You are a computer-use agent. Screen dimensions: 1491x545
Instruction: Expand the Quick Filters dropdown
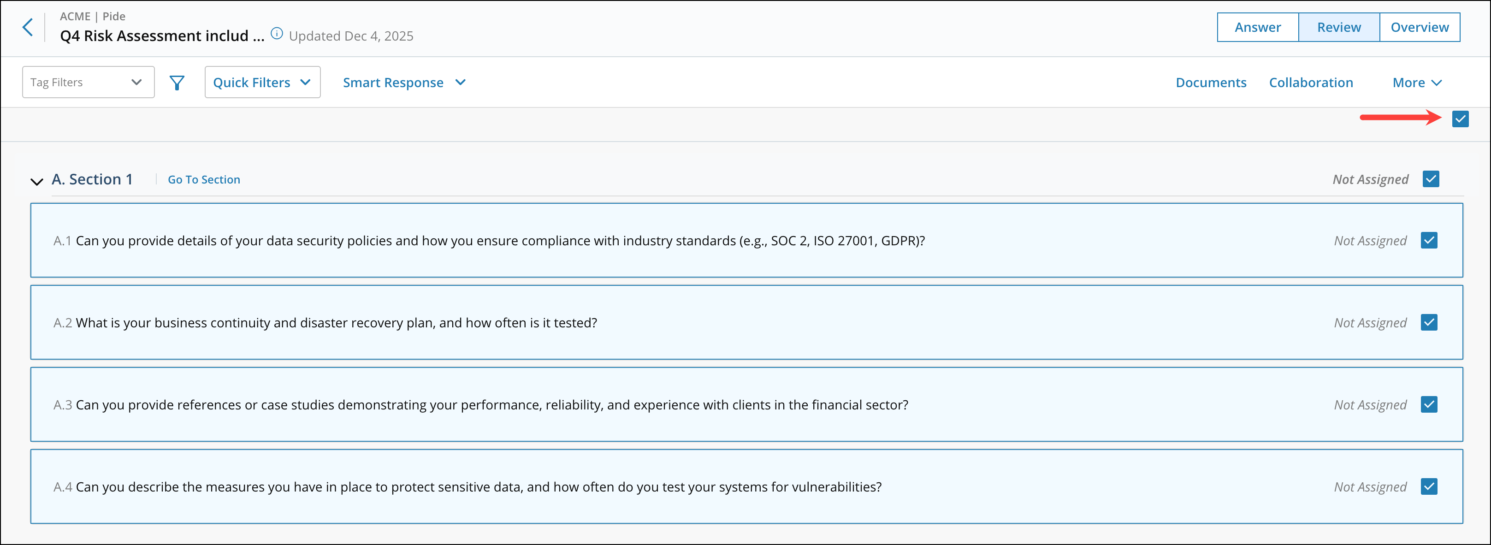pos(261,82)
